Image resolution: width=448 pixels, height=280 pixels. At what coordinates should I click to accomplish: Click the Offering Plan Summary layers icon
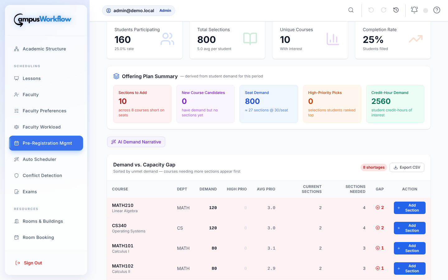(x=116, y=76)
